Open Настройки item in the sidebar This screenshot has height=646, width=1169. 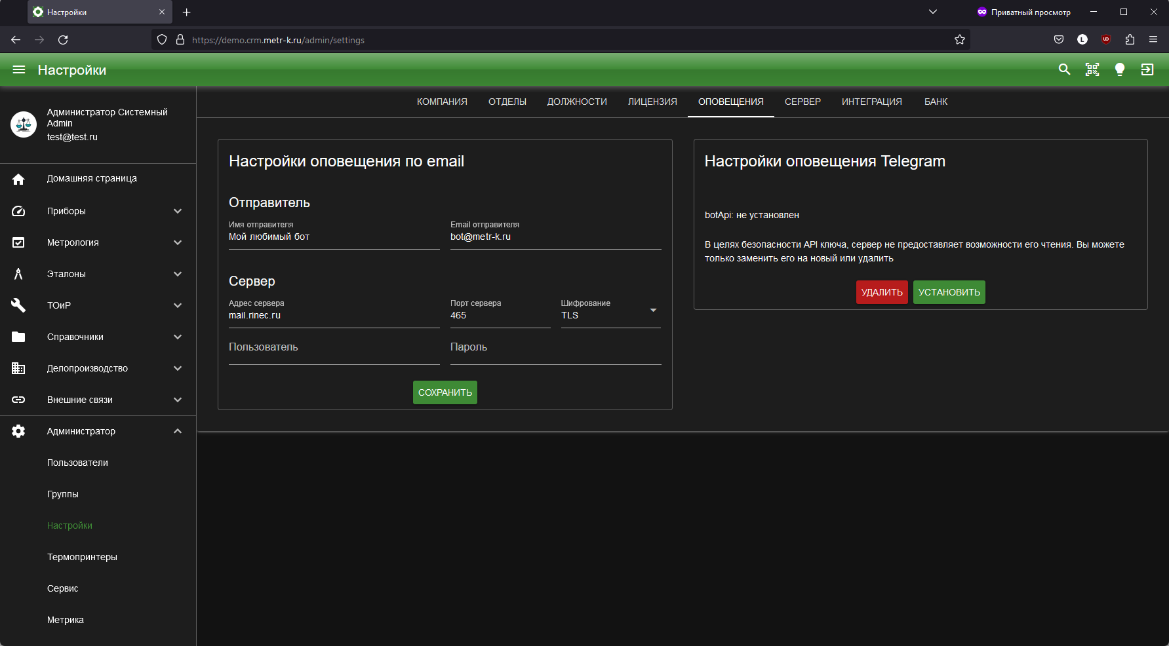(98, 525)
